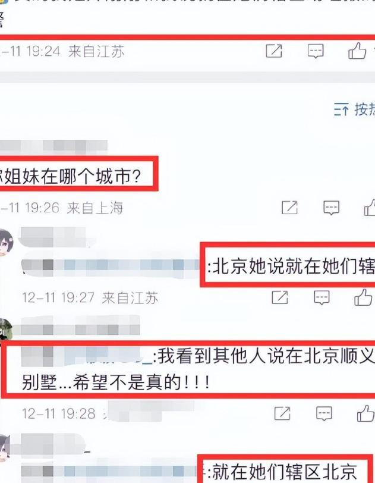The width and height of the screenshot is (375, 483).
Task: Repost the 19:27 reply from 江苏
Action: click(280, 297)
